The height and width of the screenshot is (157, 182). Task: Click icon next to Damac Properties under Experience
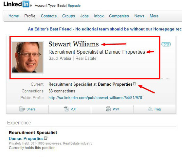point(46,138)
